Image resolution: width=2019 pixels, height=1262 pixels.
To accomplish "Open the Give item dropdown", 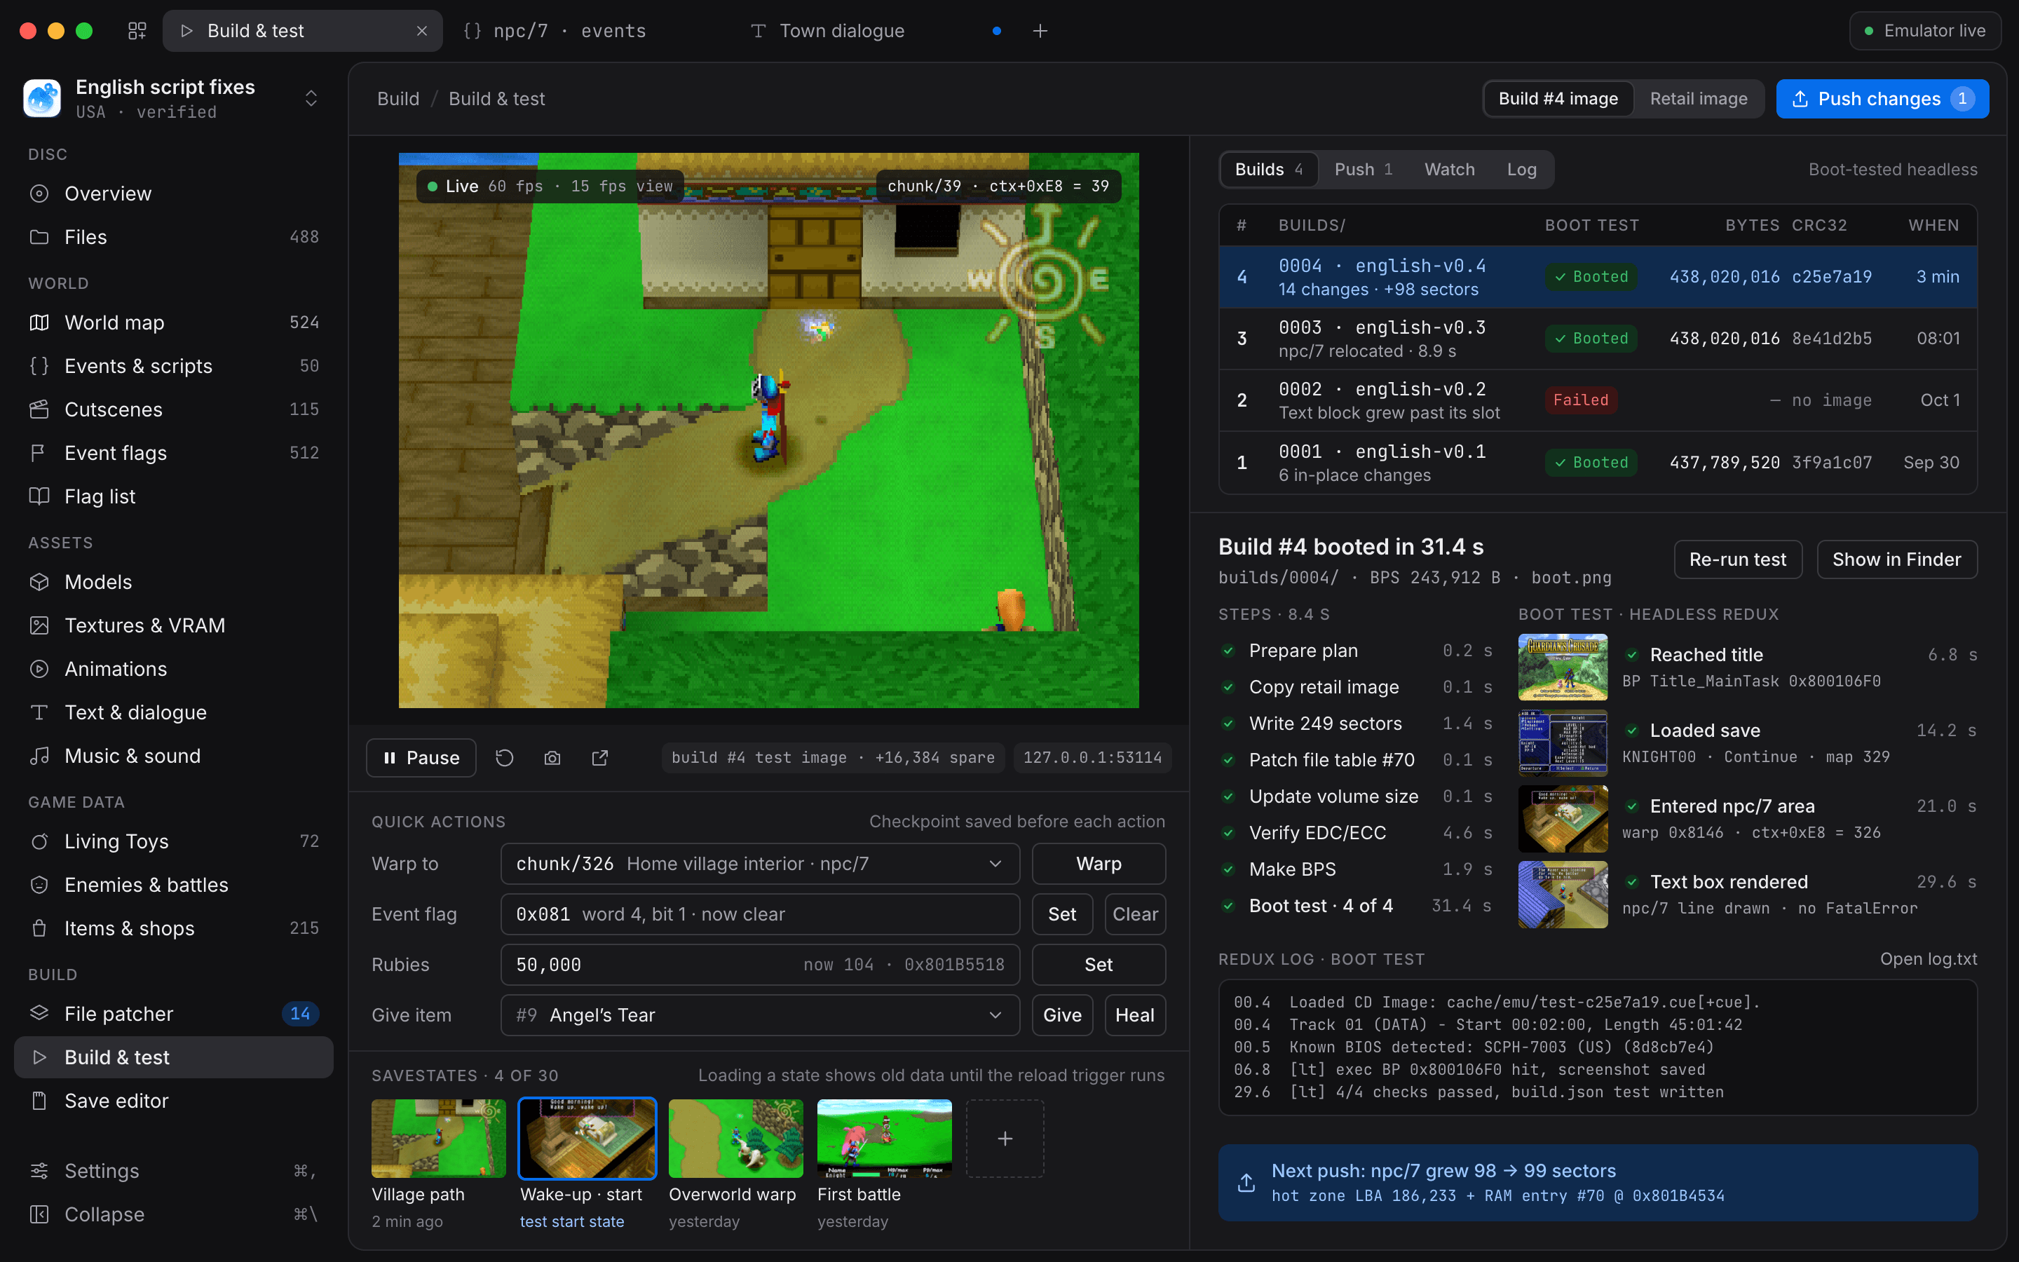I will [760, 1015].
